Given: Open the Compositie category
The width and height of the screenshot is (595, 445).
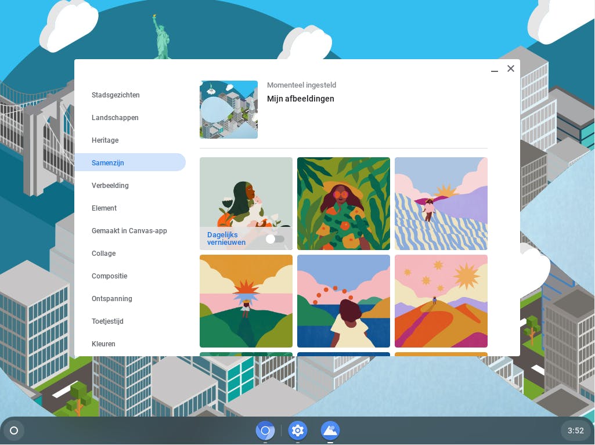Looking at the screenshot, I should [130, 276].
